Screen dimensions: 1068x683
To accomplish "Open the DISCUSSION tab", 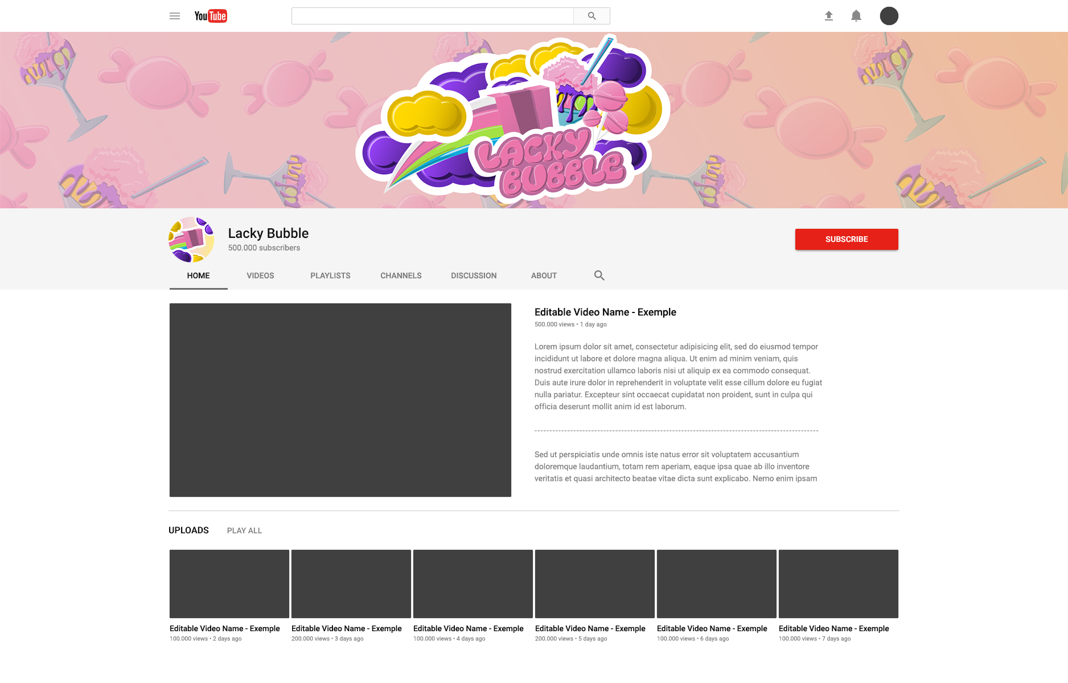I will point(473,275).
